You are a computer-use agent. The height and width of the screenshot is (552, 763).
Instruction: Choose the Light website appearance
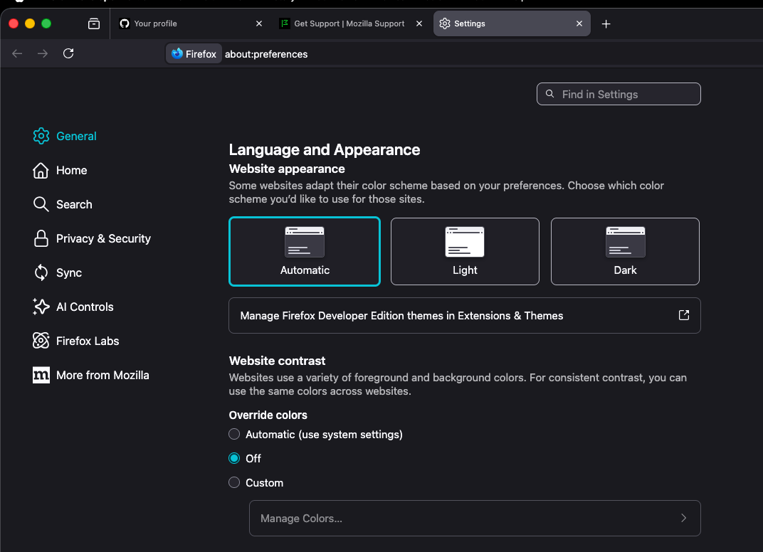pyautogui.click(x=465, y=251)
